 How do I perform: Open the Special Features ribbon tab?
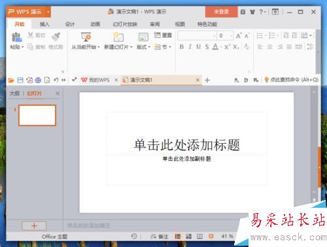207,24
